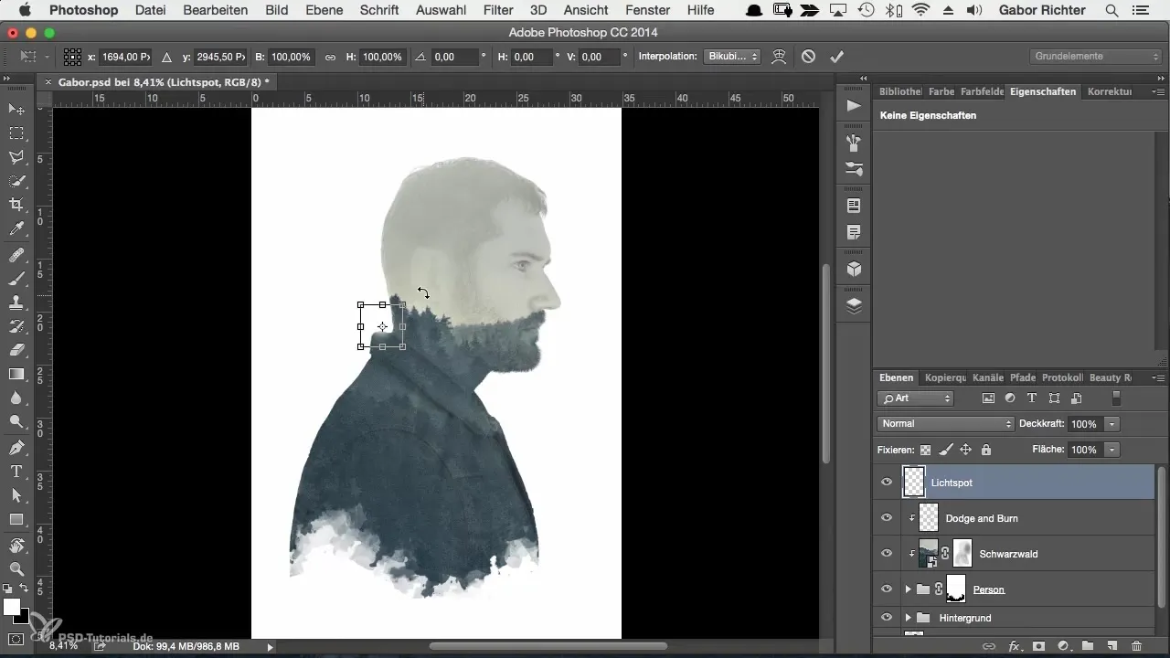Screen dimensions: 1170x658
Task: Select the Crop tool
Action: pyautogui.click(x=16, y=205)
